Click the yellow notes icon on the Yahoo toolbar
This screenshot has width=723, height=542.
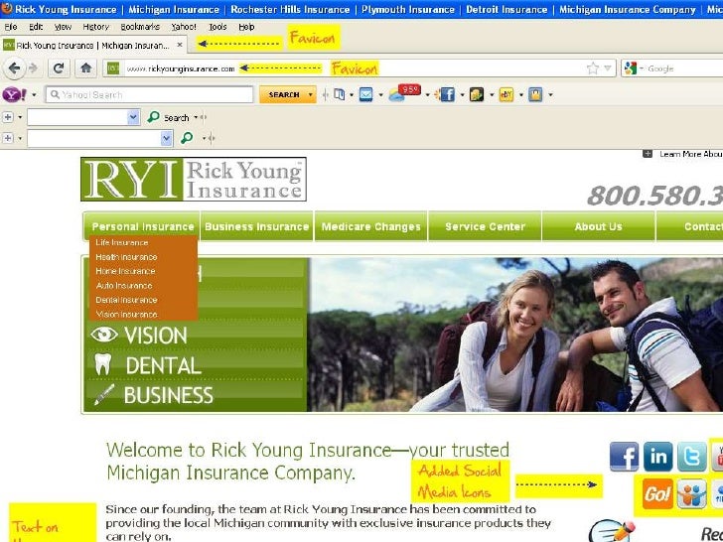(x=477, y=95)
